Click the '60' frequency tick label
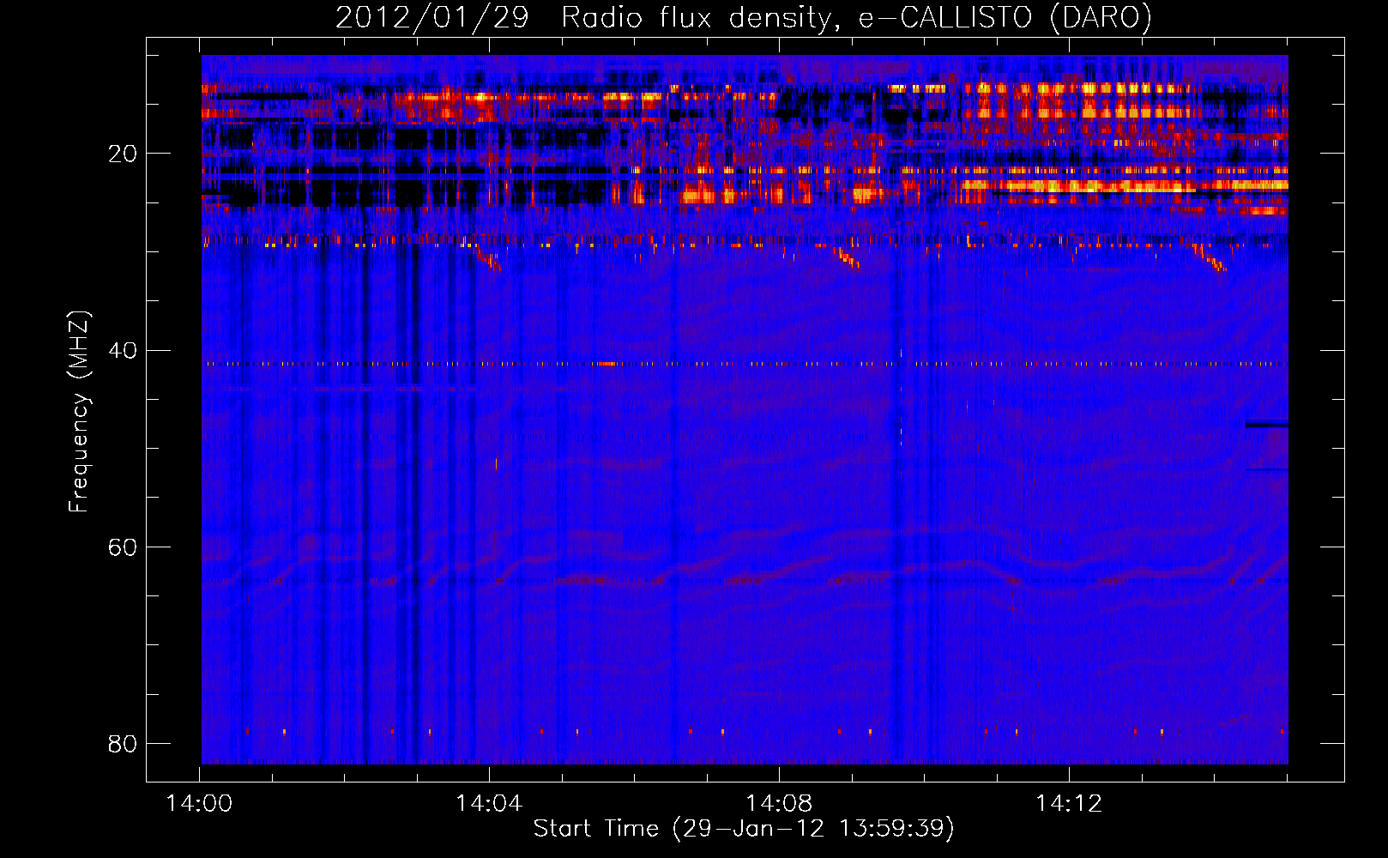The width and height of the screenshot is (1388, 858). [123, 547]
